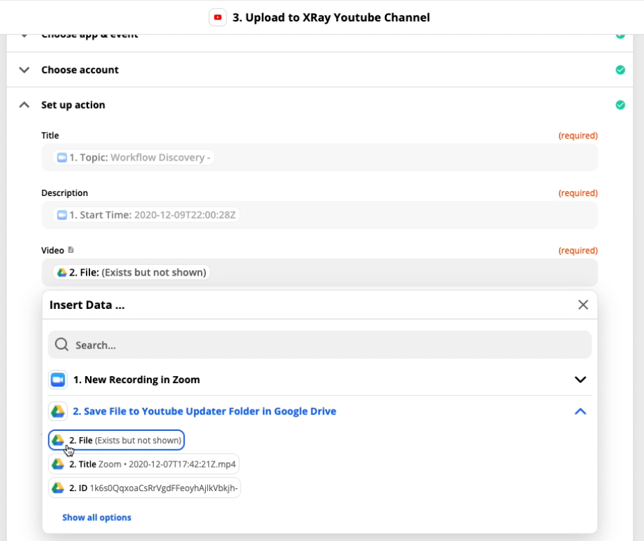Click the Zoom icon in Start Time pill

[x=62, y=215]
